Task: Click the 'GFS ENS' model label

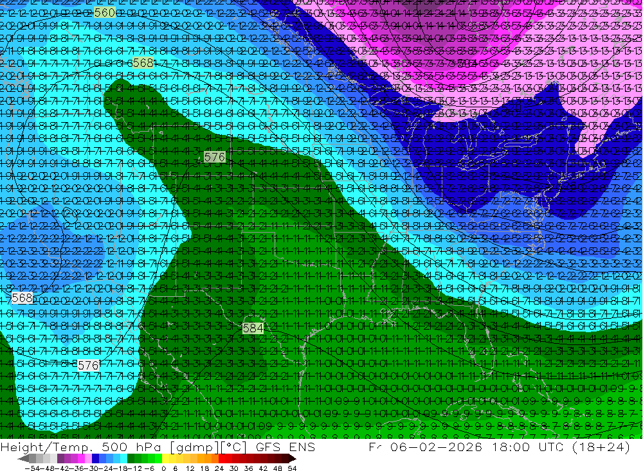Action: 285,447
